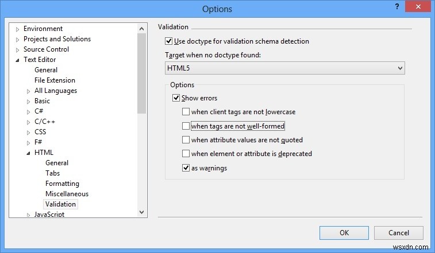The height and width of the screenshot is (253, 435).
Task: Click the tree scrollbar down arrow
Action: point(142,212)
